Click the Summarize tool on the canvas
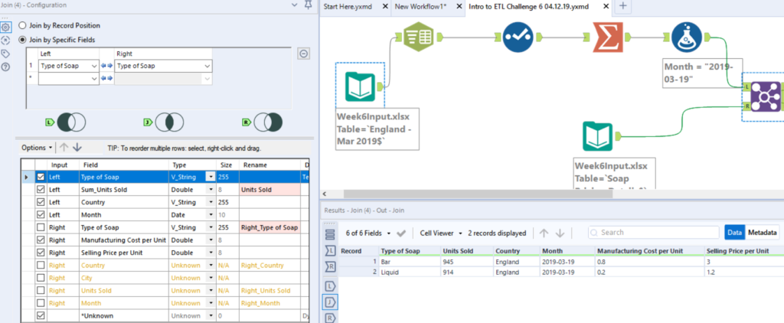This screenshot has height=323, width=784. click(x=609, y=36)
